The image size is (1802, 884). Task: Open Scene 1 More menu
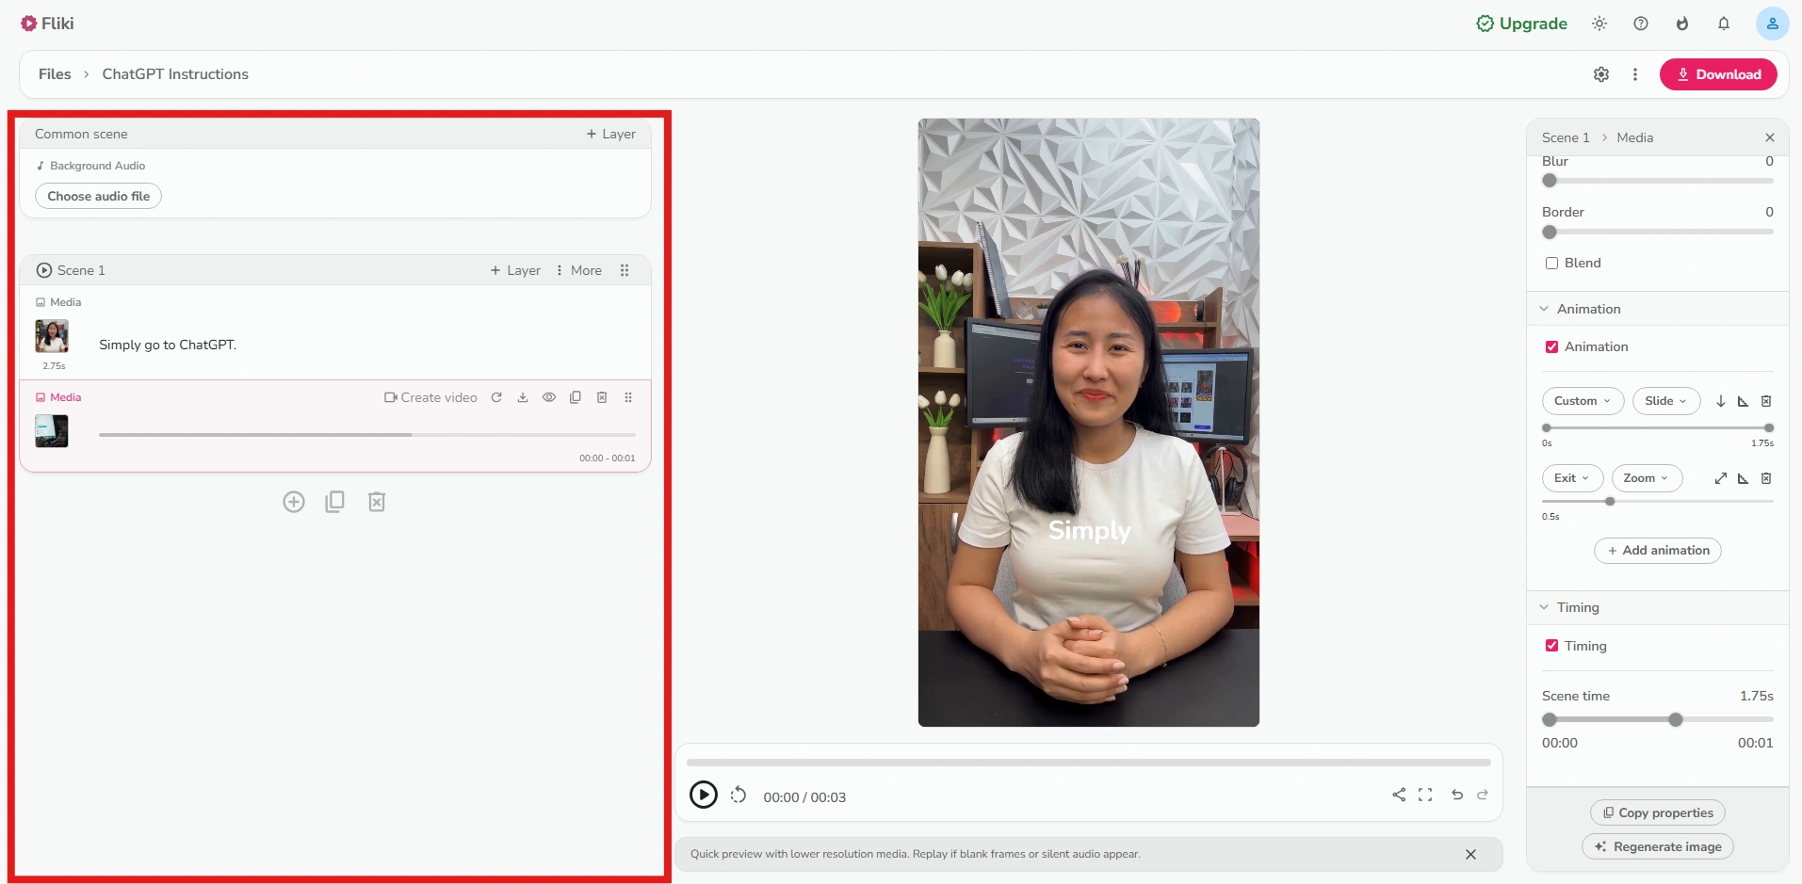(x=579, y=270)
